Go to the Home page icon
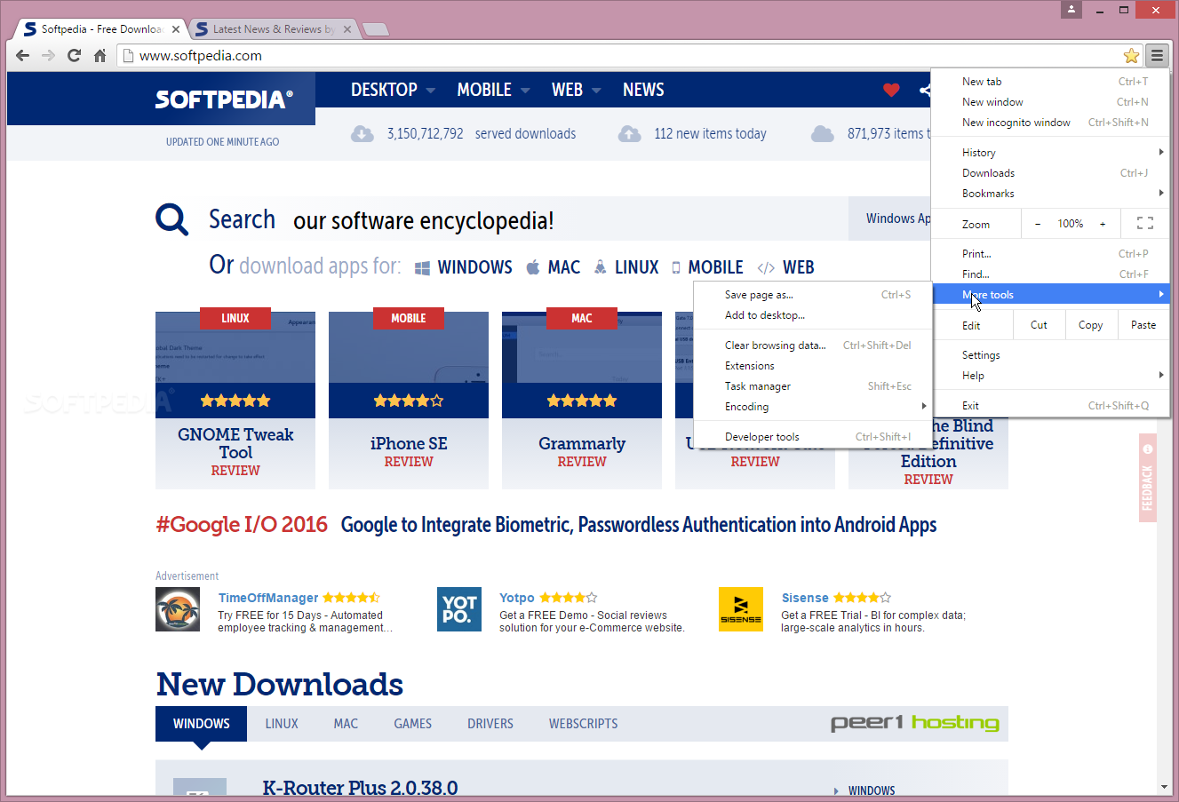This screenshot has width=1179, height=802. click(x=100, y=56)
